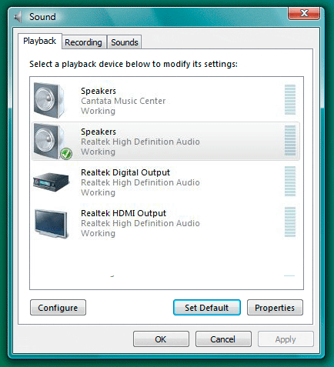Select the Playback tab
The width and height of the screenshot is (334, 367).
click(40, 41)
